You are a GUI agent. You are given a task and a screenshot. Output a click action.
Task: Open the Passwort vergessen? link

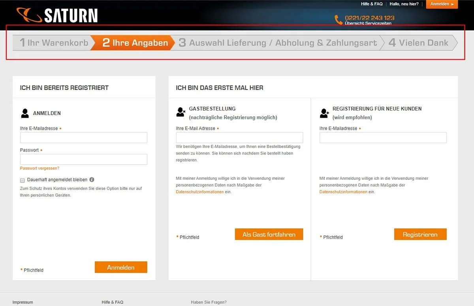coord(39,168)
